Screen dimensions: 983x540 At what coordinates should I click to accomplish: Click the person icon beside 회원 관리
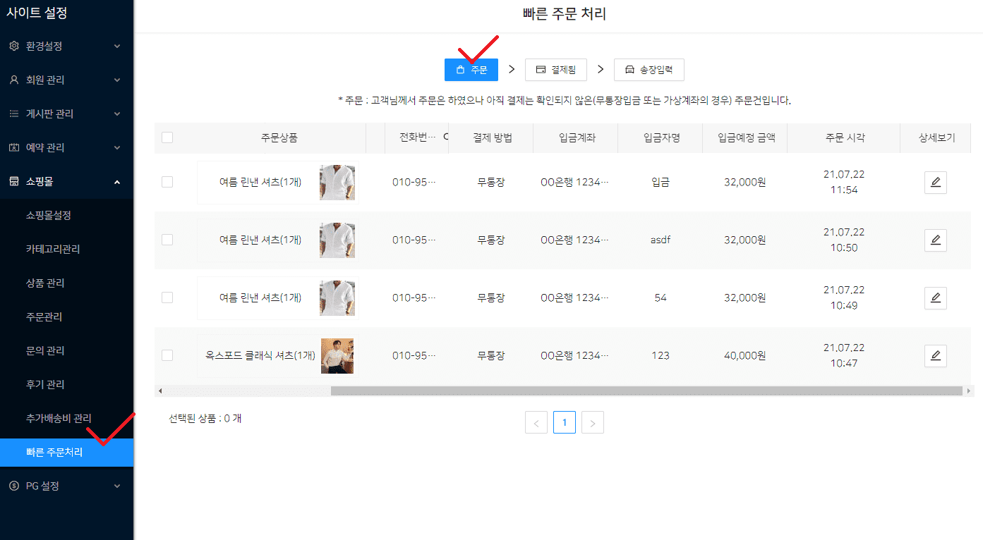pyautogui.click(x=14, y=80)
